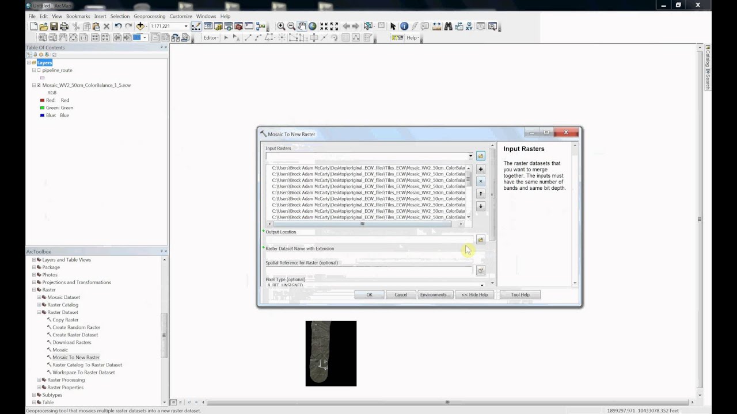Open the Editor dropdown menu
Viewport: 737px width, 414px height.
(x=211, y=38)
